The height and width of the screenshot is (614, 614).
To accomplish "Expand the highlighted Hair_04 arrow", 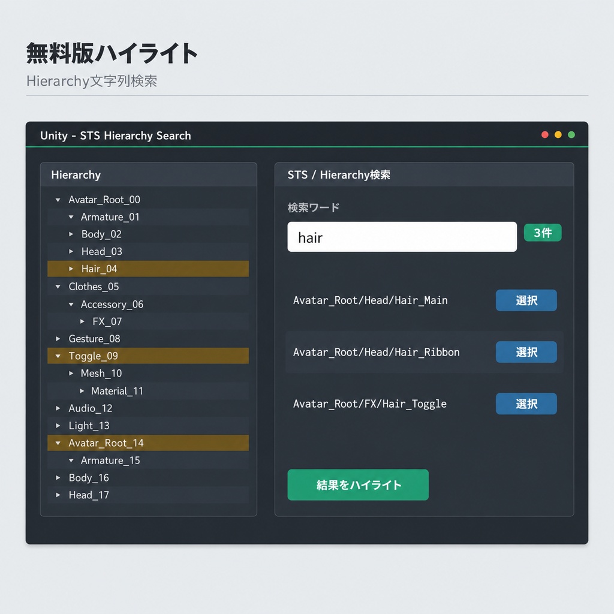I will pos(71,269).
